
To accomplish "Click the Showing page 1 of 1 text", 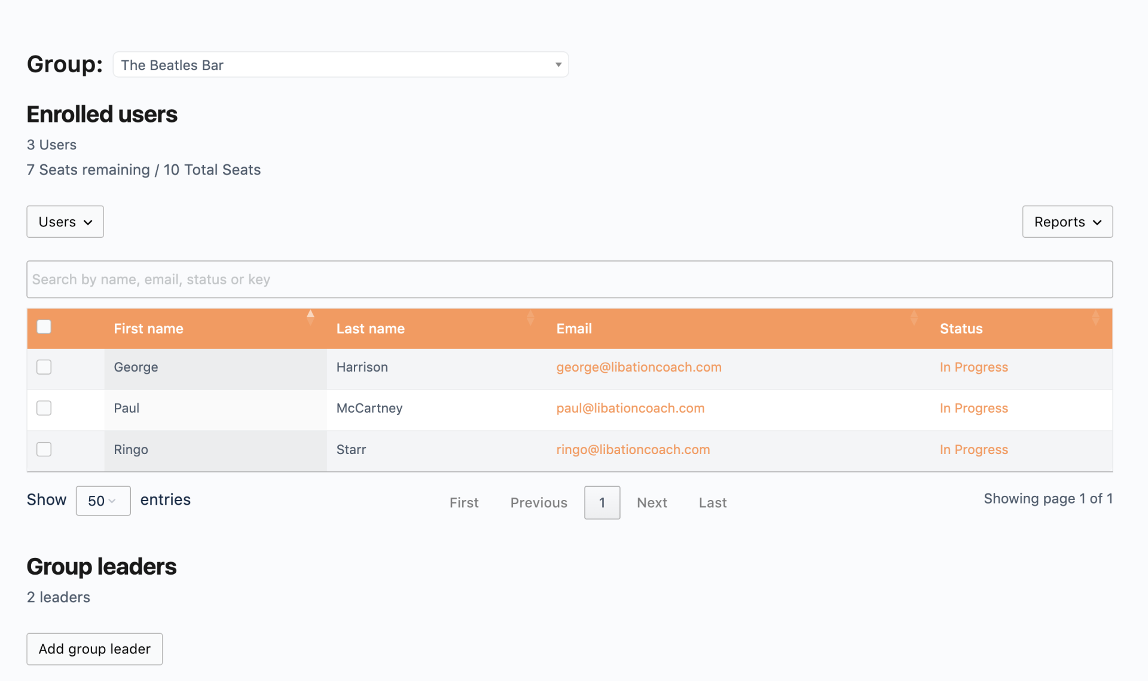I will point(1048,499).
